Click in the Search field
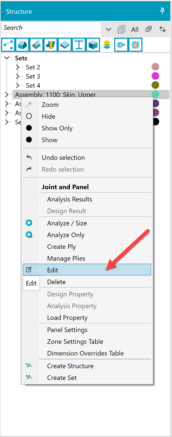 tap(51, 27)
